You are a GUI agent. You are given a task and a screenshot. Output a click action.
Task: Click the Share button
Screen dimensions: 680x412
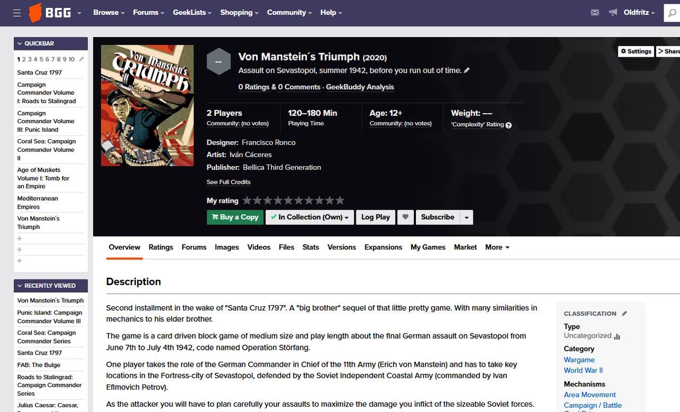(668, 51)
